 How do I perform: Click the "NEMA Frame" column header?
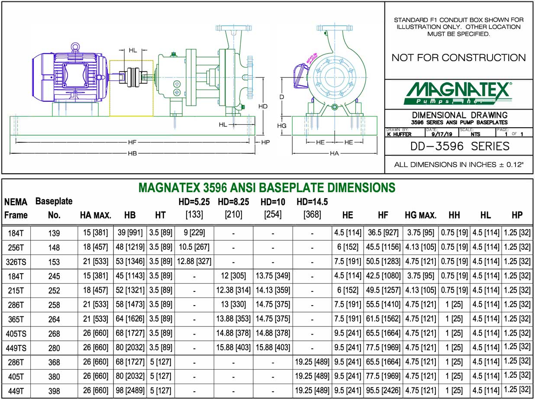(16, 208)
